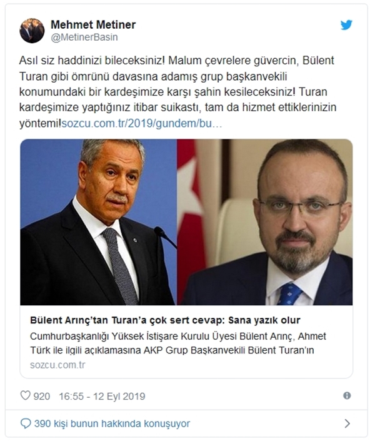Click the link card's second description line 'Türk ile ilgili'
The image size is (375, 441).
pyautogui.click(x=172, y=350)
